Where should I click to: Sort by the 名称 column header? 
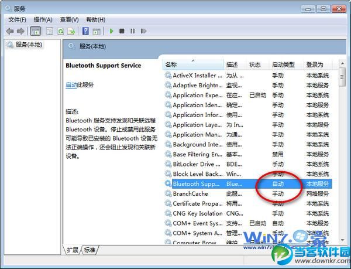[193, 65]
